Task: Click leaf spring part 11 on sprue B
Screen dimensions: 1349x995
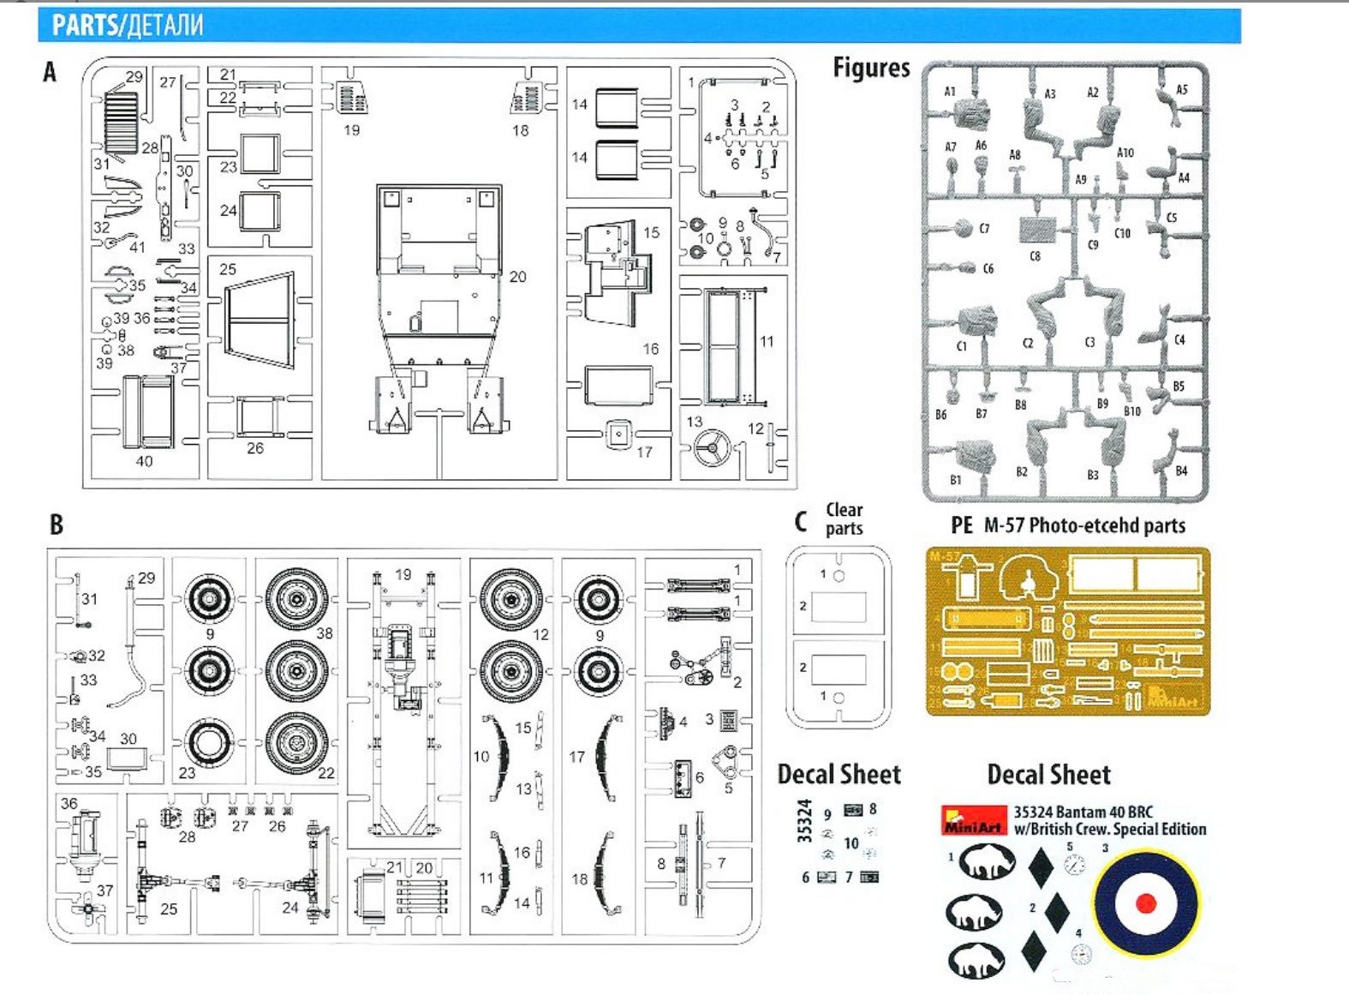Action: [x=497, y=872]
